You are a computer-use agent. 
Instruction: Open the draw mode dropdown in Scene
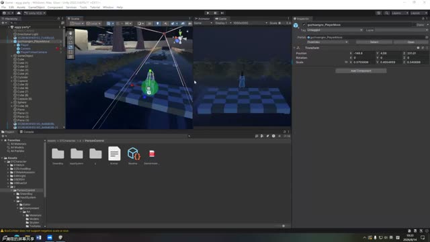(x=140, y=24)
